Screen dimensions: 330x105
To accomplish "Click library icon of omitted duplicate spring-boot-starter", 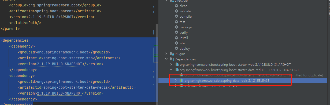I will [181, 75].
